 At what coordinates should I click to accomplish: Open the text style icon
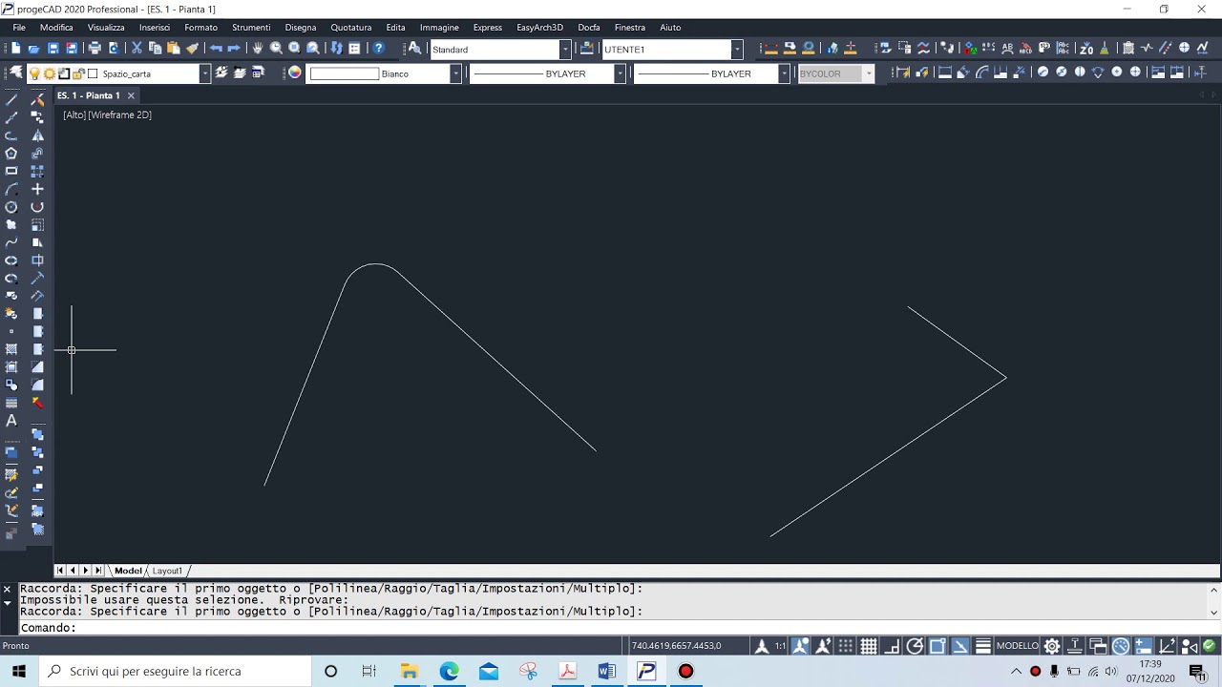coord(414,48)
